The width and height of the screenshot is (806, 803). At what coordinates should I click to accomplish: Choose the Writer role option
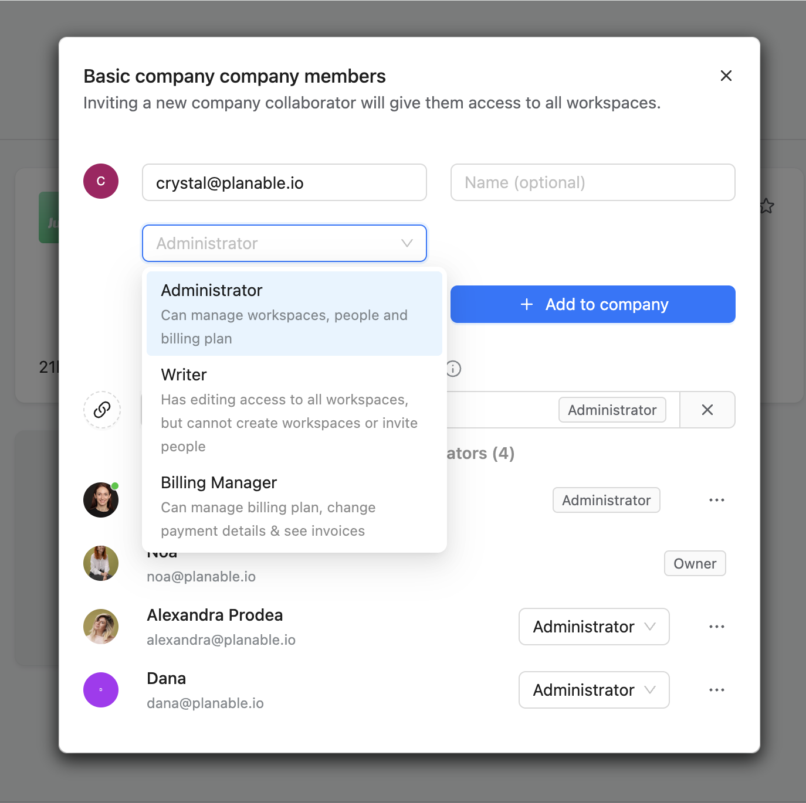(x=294, y=410)
